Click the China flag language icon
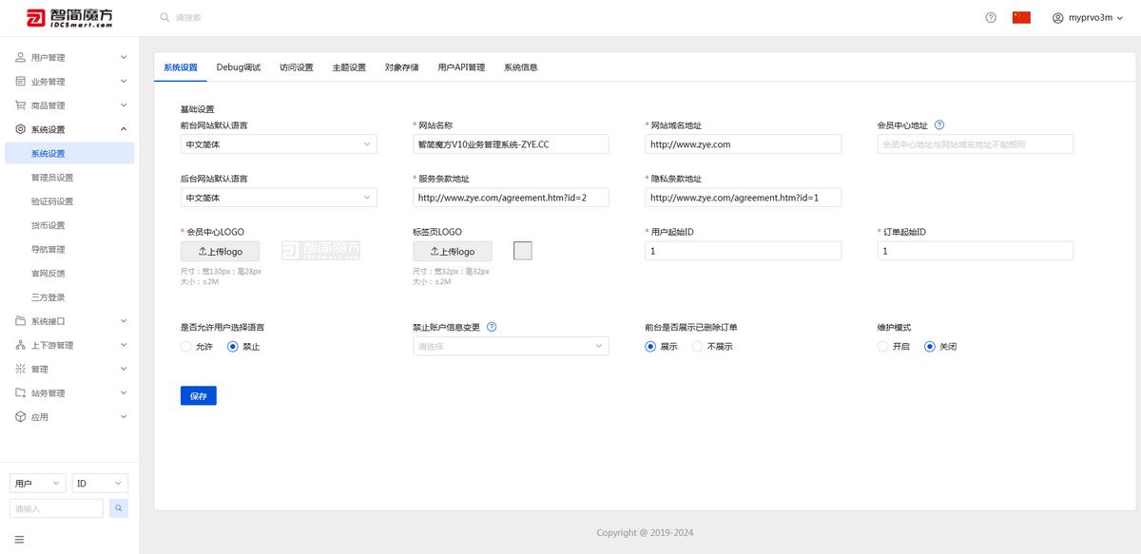 click(x=1021, y=17)
